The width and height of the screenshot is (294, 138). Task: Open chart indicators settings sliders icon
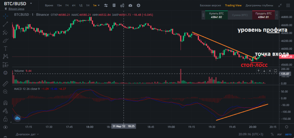[106, 5]
